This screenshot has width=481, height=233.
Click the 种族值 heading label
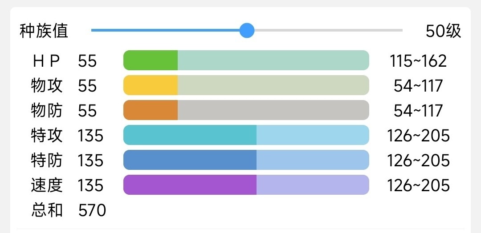click(44, 31)
